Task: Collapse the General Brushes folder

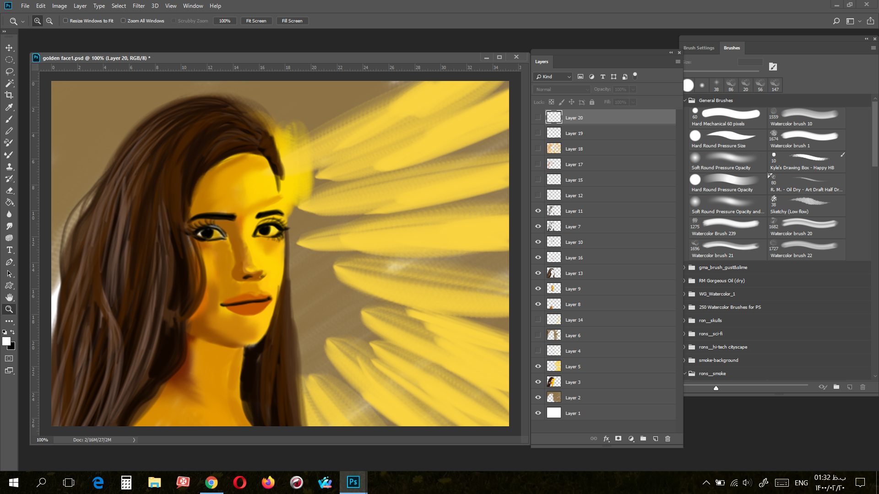Action: (685, 100)
